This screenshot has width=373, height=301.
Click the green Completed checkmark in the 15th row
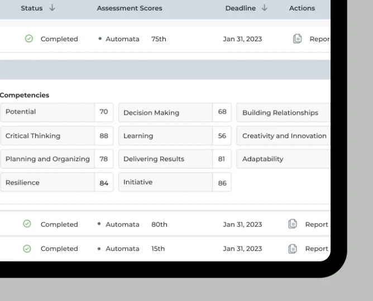(x=27, y=249)
